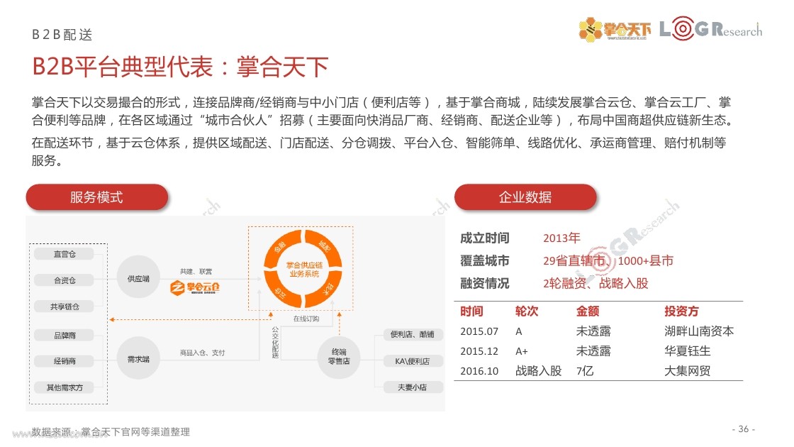The height and width of the screenshot is (447, 794).
Task: Click the 大集网贸 investor cell
Action: 687,371
